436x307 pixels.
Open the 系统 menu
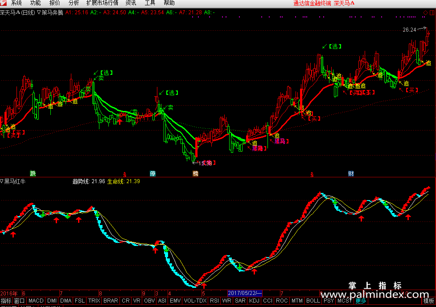point(16,3)
